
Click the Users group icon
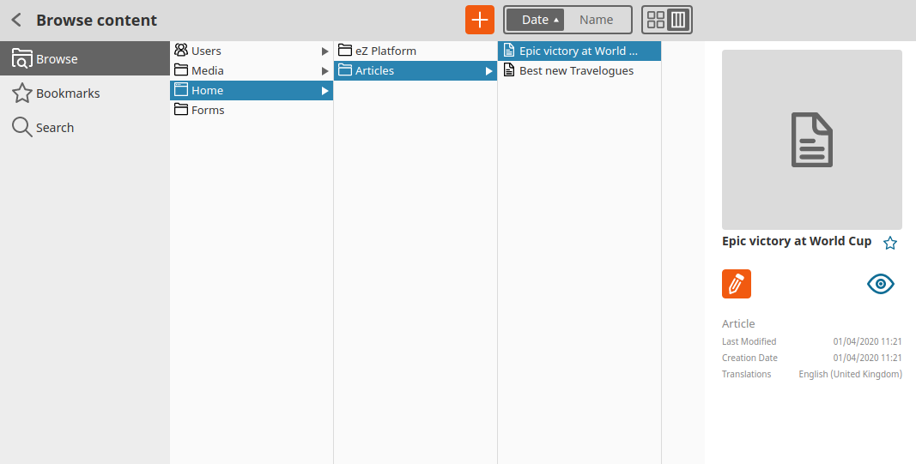pos(181,51)
